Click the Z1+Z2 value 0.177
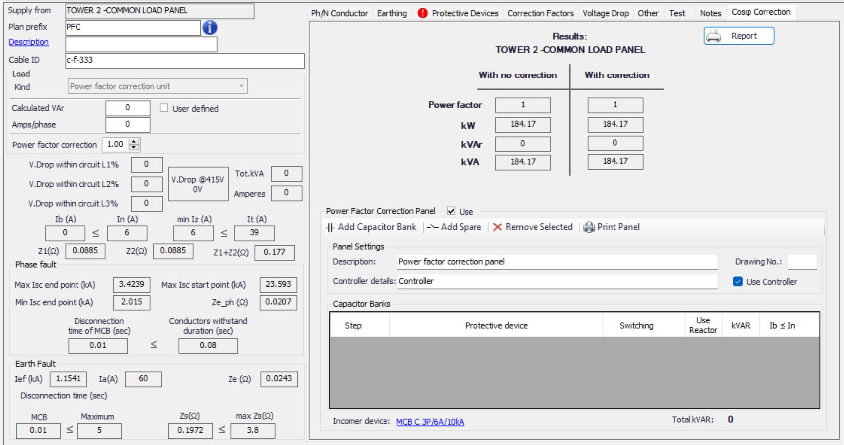This screenshot has width=844, height=445. (x=274, y=252)
